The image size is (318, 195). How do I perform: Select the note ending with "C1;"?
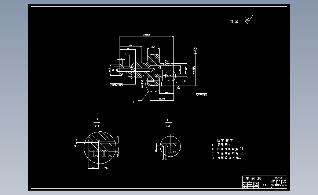pyautogui.click(x=229, y=149)
